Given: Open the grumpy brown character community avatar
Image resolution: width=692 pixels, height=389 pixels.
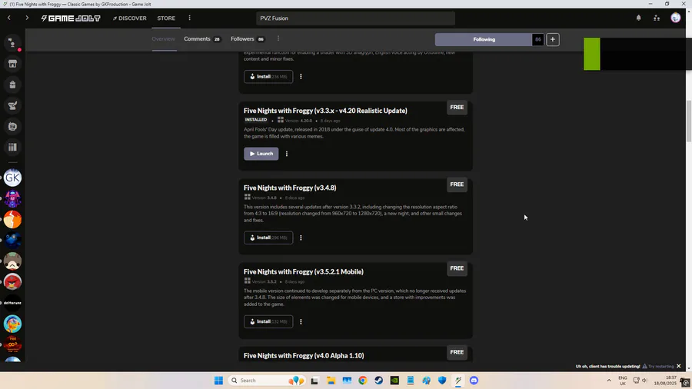Looking at the screenshot, I should (12, 261).
